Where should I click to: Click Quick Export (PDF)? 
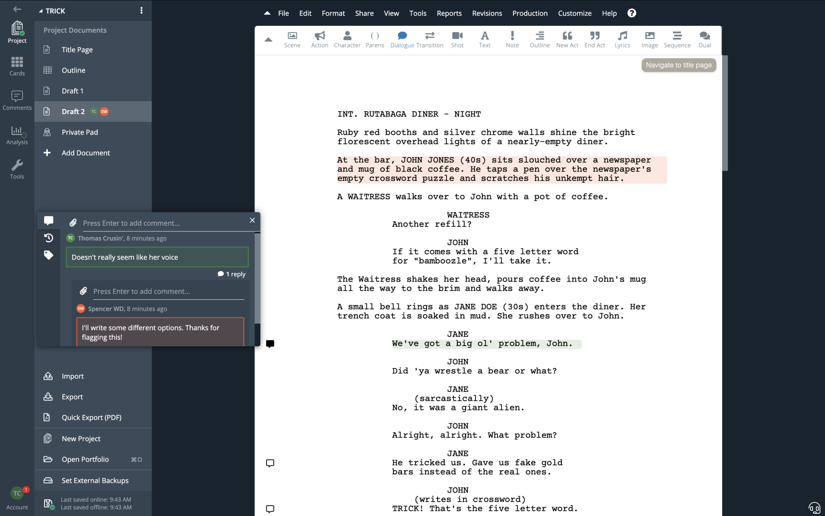click(x=91, y=417)
